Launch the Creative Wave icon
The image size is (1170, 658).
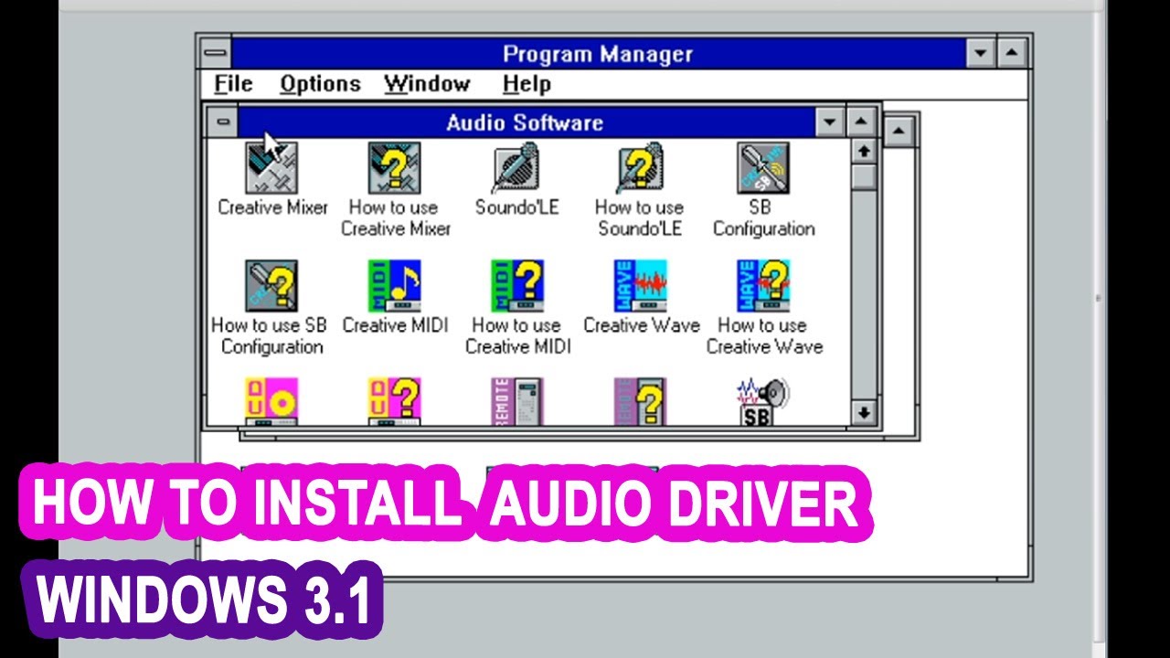tap(641, 286)
